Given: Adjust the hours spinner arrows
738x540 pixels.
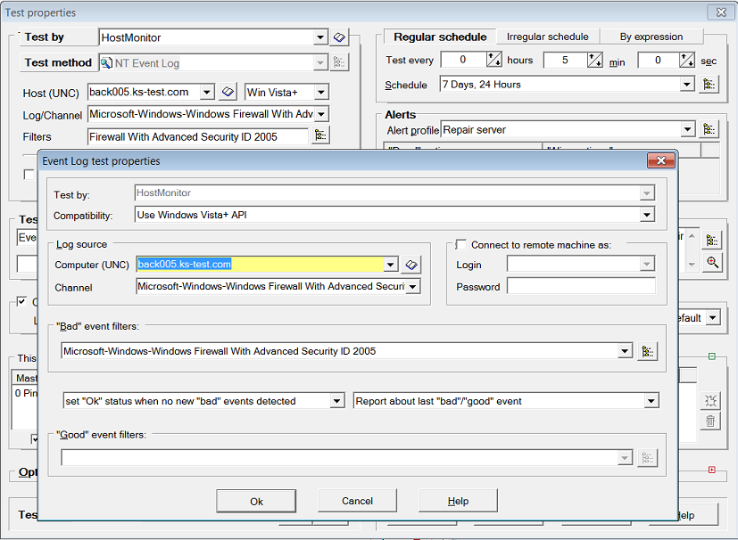Looking at the screenshot, I should tap(494, 60).
